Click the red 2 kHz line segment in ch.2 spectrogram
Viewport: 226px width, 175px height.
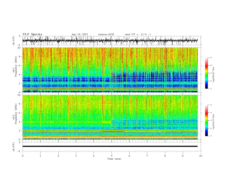pos(113,130)
